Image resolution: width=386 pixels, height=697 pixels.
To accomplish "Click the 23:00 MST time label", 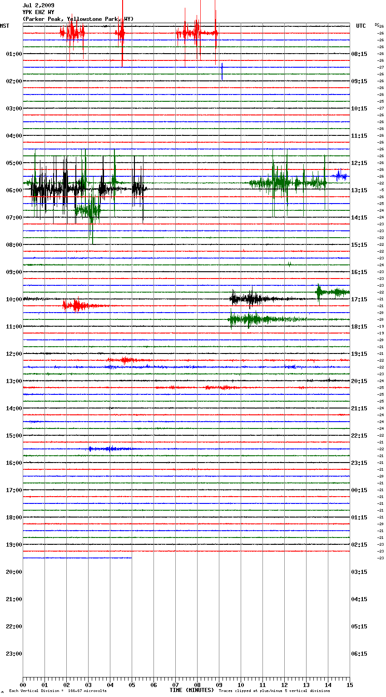I will pos(14,654).
